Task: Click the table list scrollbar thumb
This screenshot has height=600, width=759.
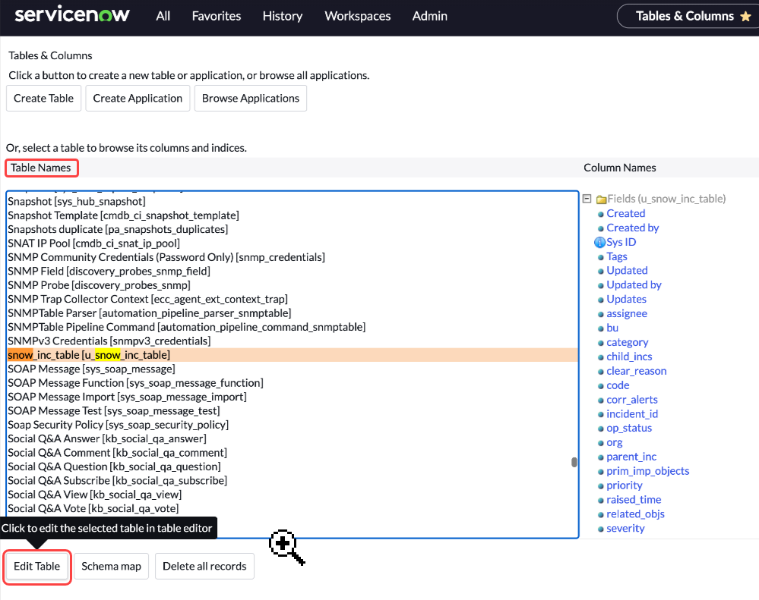Action: click(x=574, y=462)
